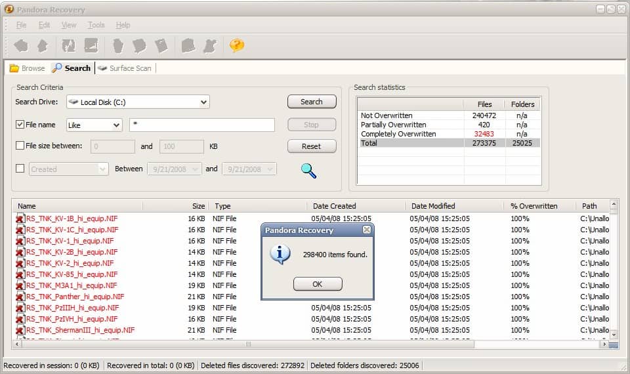This screenshot has width=630, height=374.
Task: Click the Path column header
Action: [x=593, y=206]
